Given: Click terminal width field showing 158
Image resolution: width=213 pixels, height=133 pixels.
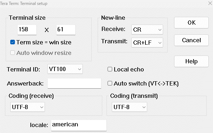Looking at the screenshot, I should click(27, 30).
